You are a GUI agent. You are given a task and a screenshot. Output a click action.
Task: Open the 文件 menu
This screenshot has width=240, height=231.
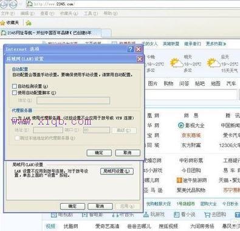8,13
